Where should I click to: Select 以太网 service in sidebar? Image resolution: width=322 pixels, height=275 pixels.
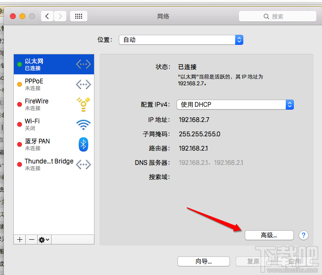[x=54, y=64]
